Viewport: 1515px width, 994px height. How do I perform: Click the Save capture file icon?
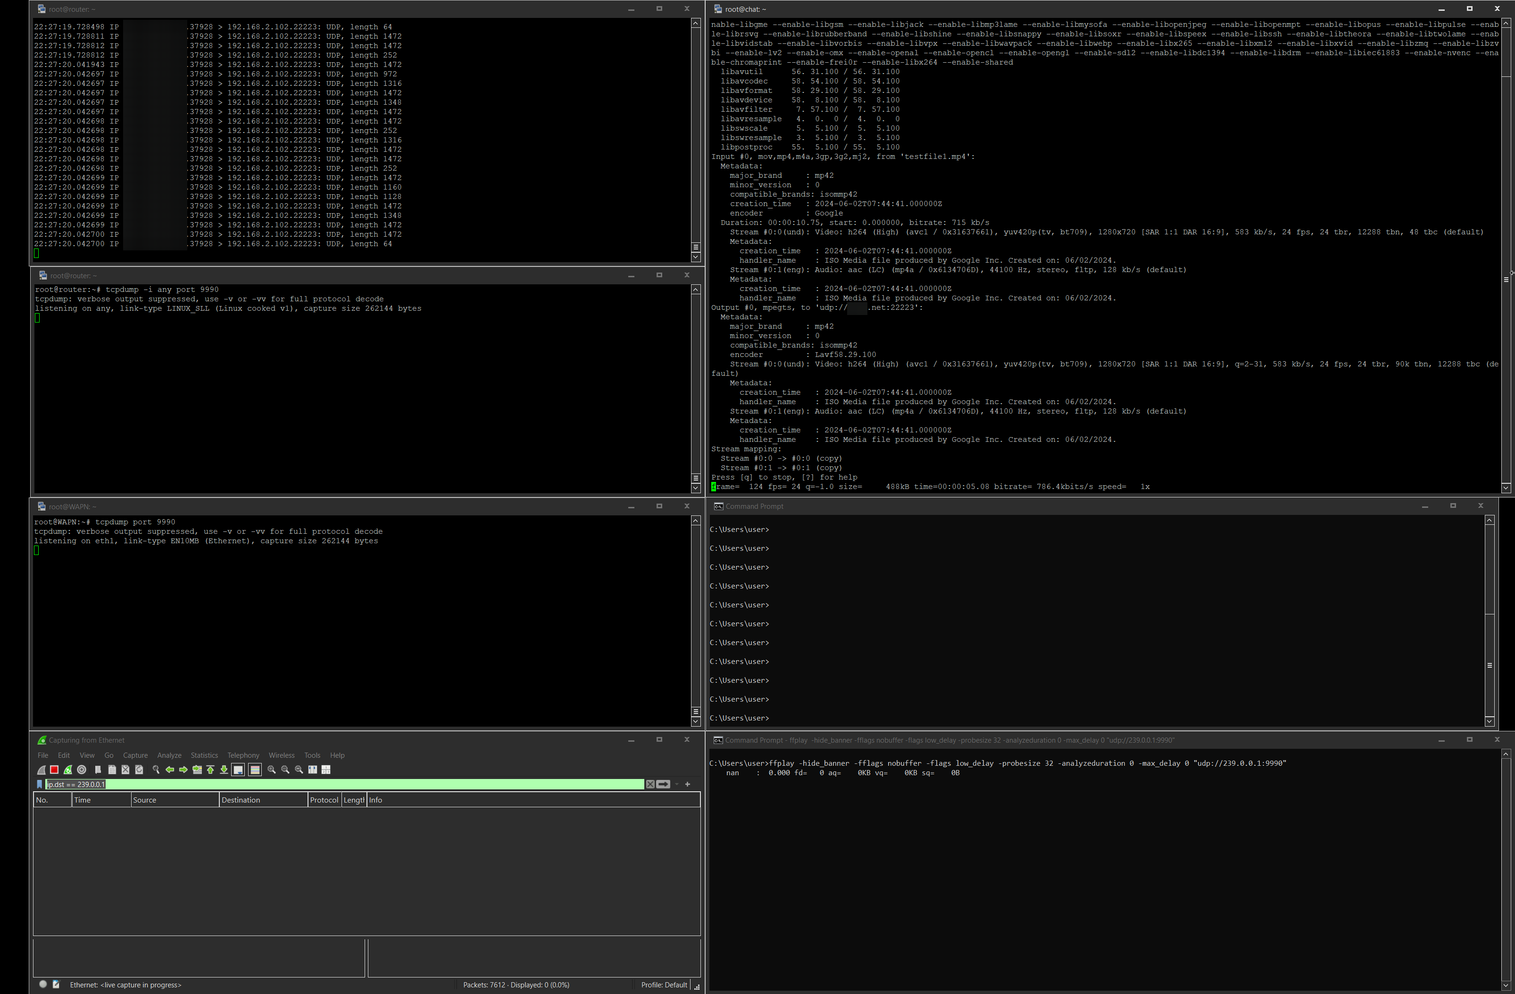[112, 770]
